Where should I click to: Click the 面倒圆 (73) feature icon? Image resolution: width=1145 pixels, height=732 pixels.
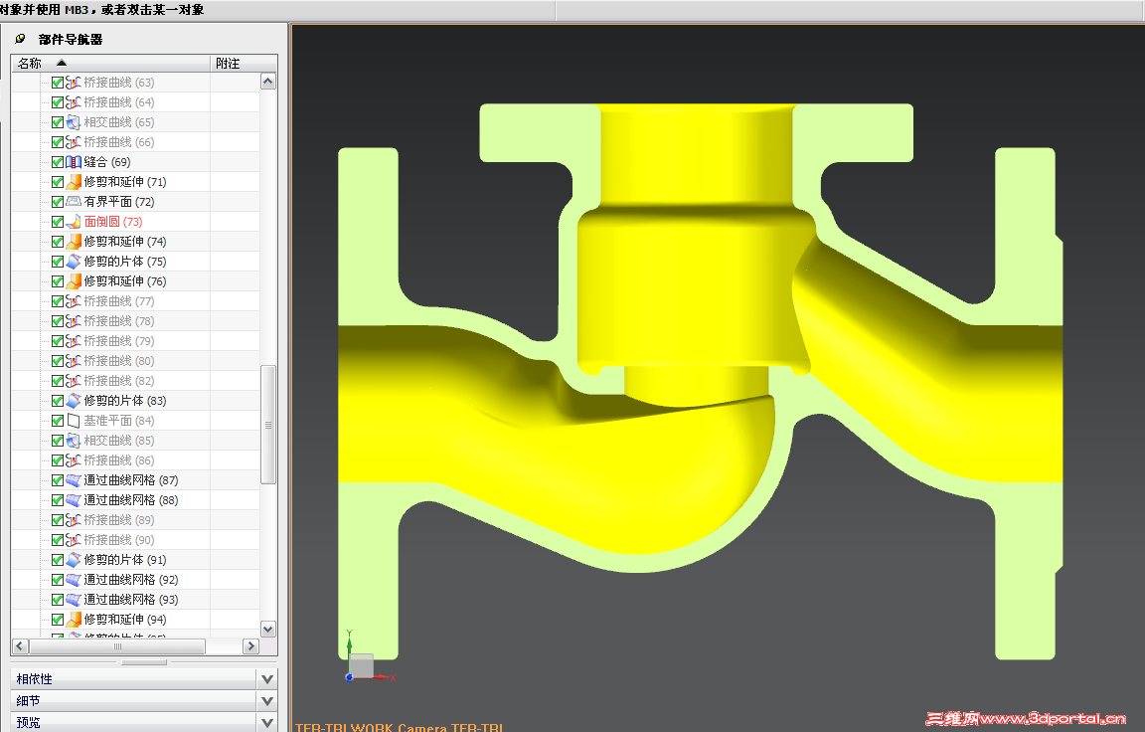(x=74, y=222)
